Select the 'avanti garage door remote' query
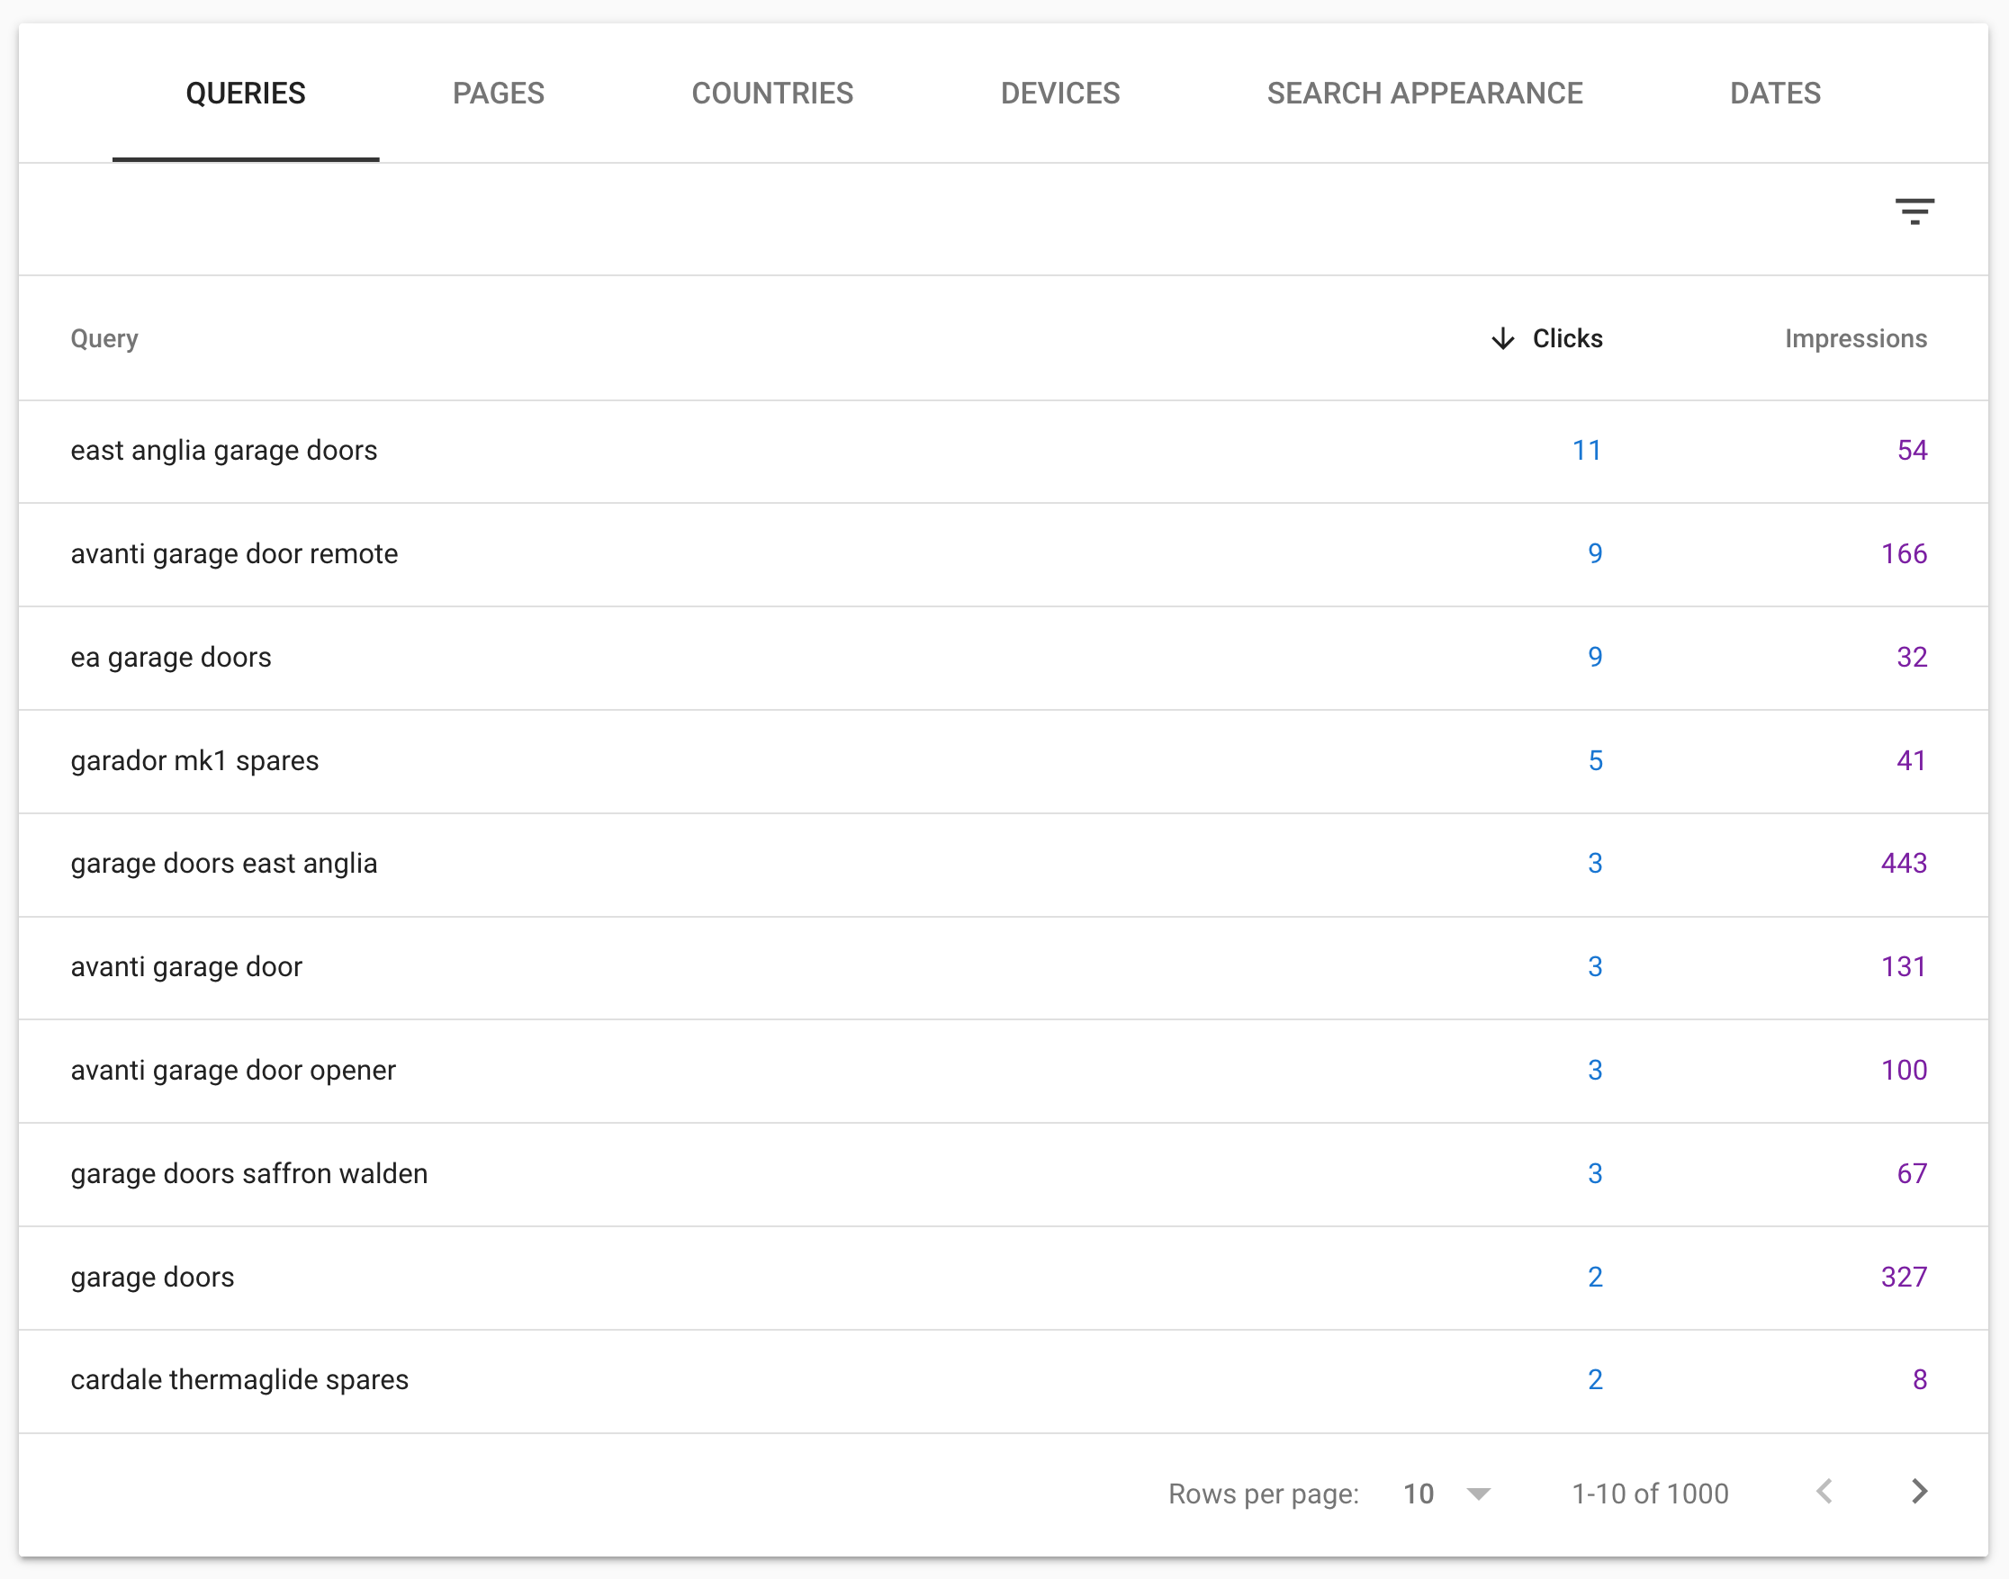The width and height of the screenshot is (2009, 1579). (x=234, y=553)
